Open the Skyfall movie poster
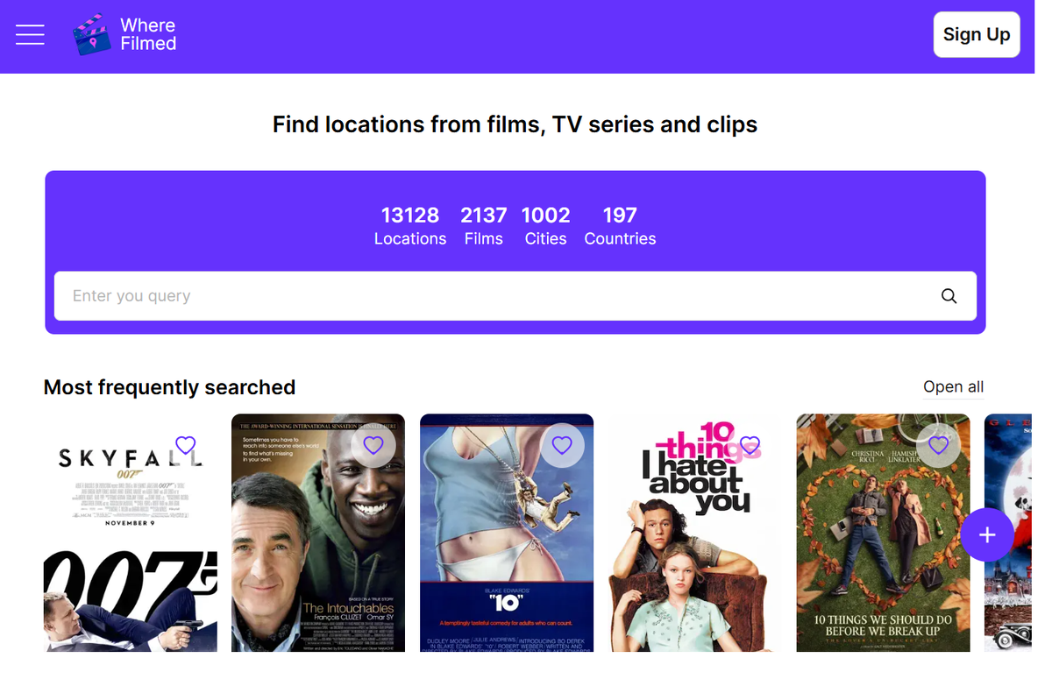 (x=131, y=533)
